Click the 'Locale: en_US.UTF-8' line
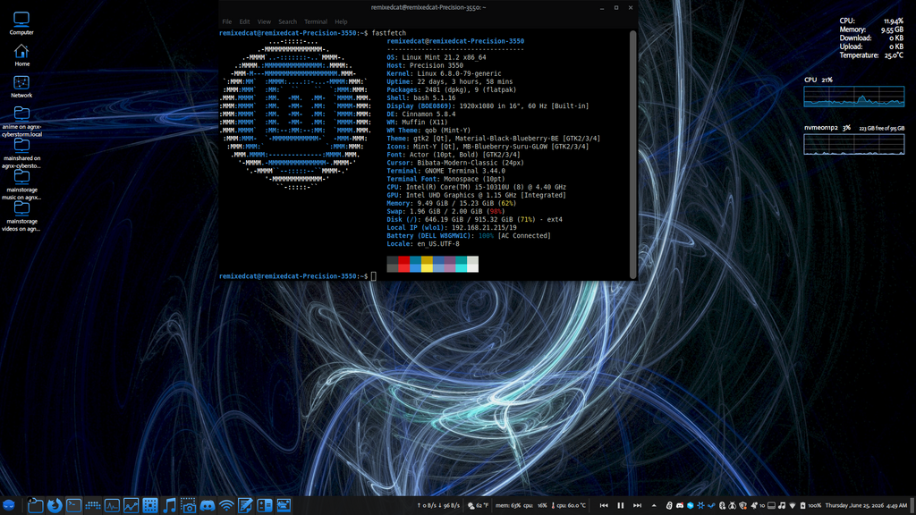916x515 pixels. click(x=423, y=244)
